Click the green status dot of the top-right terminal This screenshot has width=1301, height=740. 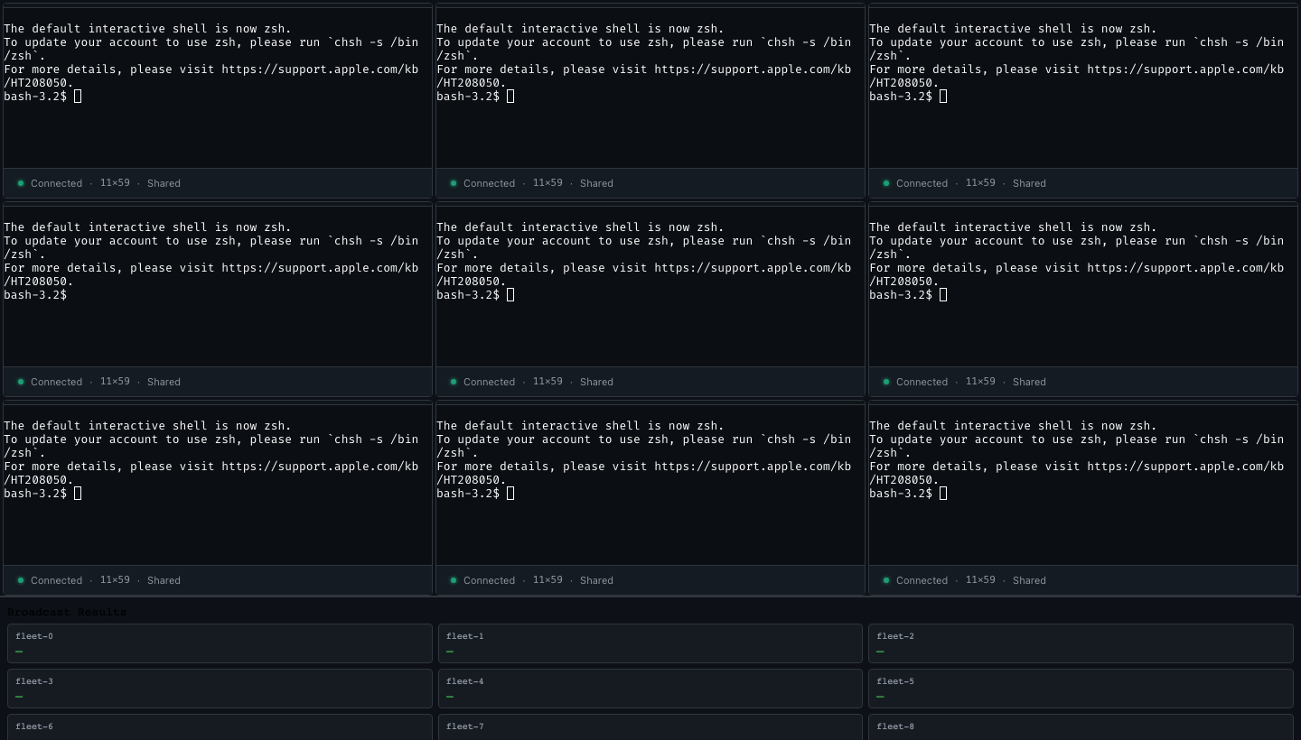click(886, 183)
